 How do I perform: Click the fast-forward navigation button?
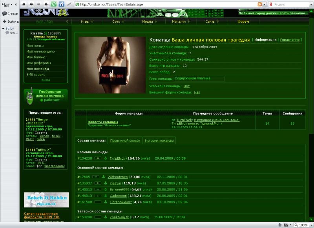point(46,4)
